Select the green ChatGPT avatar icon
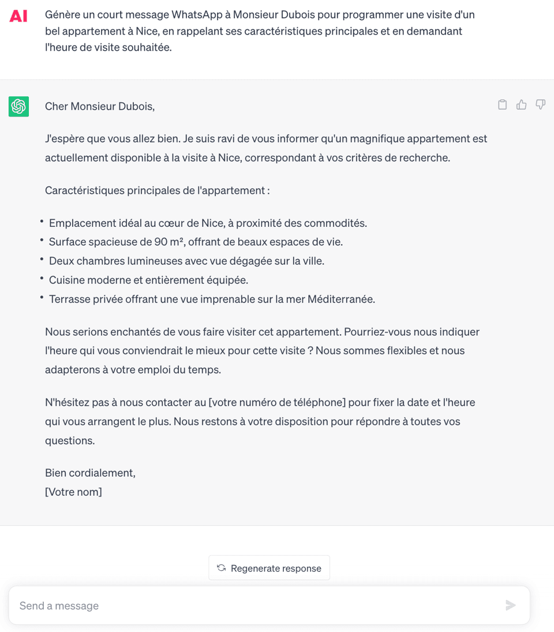This screenshot has height=632, width=554. click(x=18, y=107)
